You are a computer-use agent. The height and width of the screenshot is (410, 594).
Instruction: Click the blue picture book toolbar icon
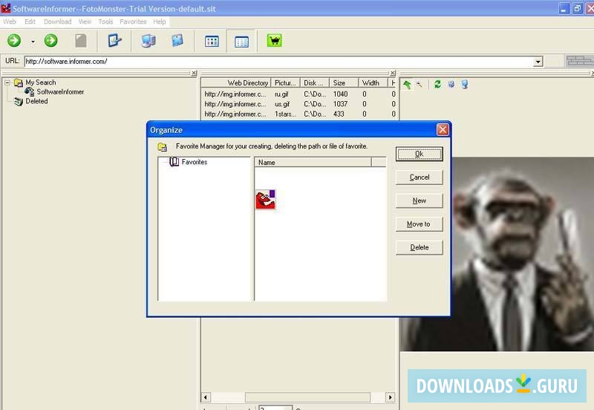(x=177, y=41)
